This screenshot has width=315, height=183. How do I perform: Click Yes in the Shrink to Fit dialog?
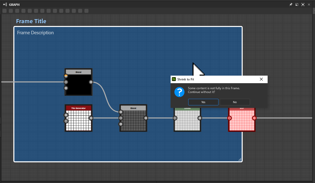point(203,102)
